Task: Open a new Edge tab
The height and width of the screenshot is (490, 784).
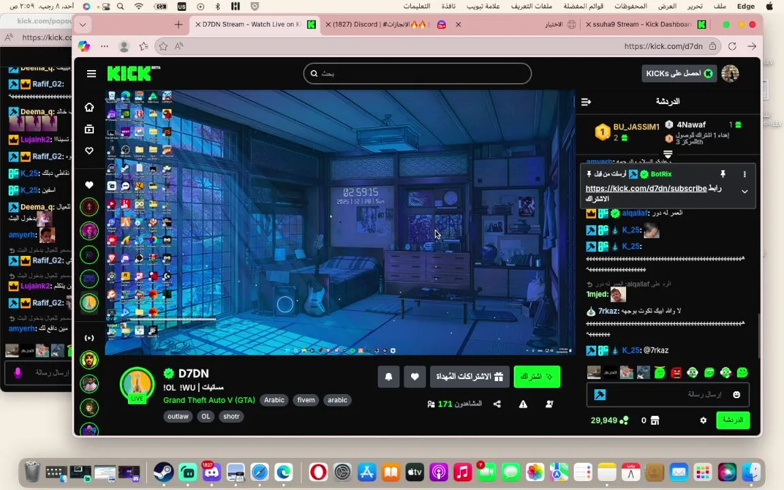Action: pyautogui.click(x=178, y=24)
